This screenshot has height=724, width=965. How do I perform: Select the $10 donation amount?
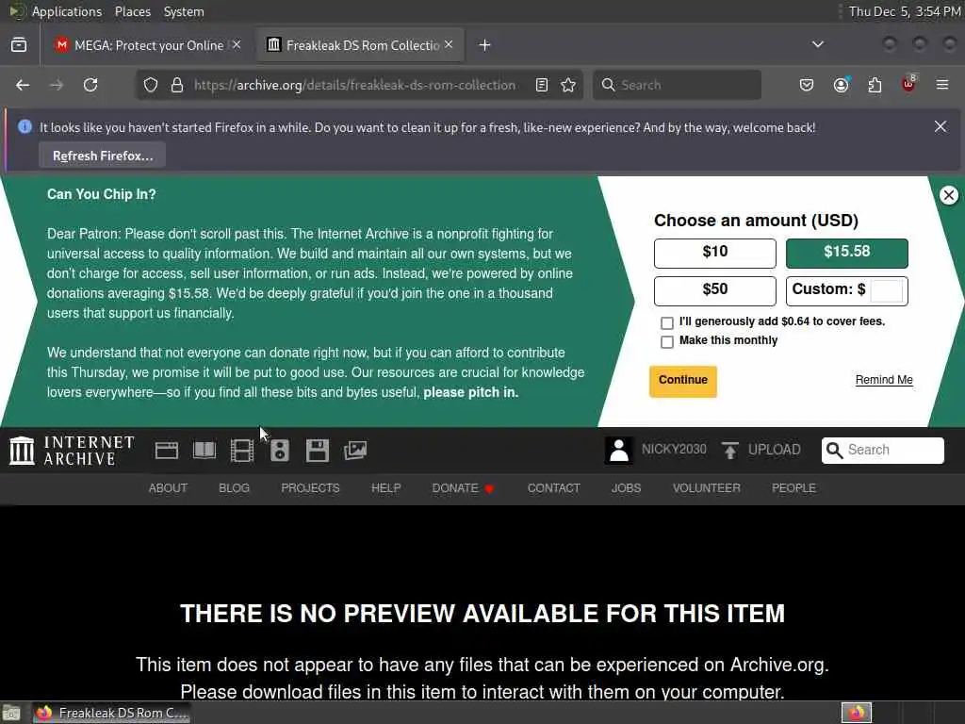[714, 253]
